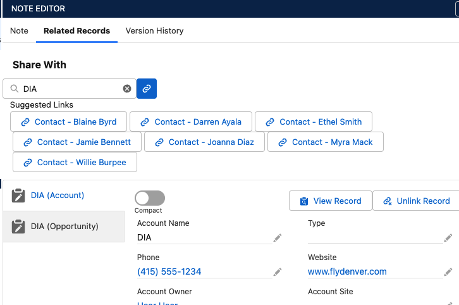This screenshot has height=305, width=459.
Task: Click the Suggested Links label
Action: pos(42,105)
